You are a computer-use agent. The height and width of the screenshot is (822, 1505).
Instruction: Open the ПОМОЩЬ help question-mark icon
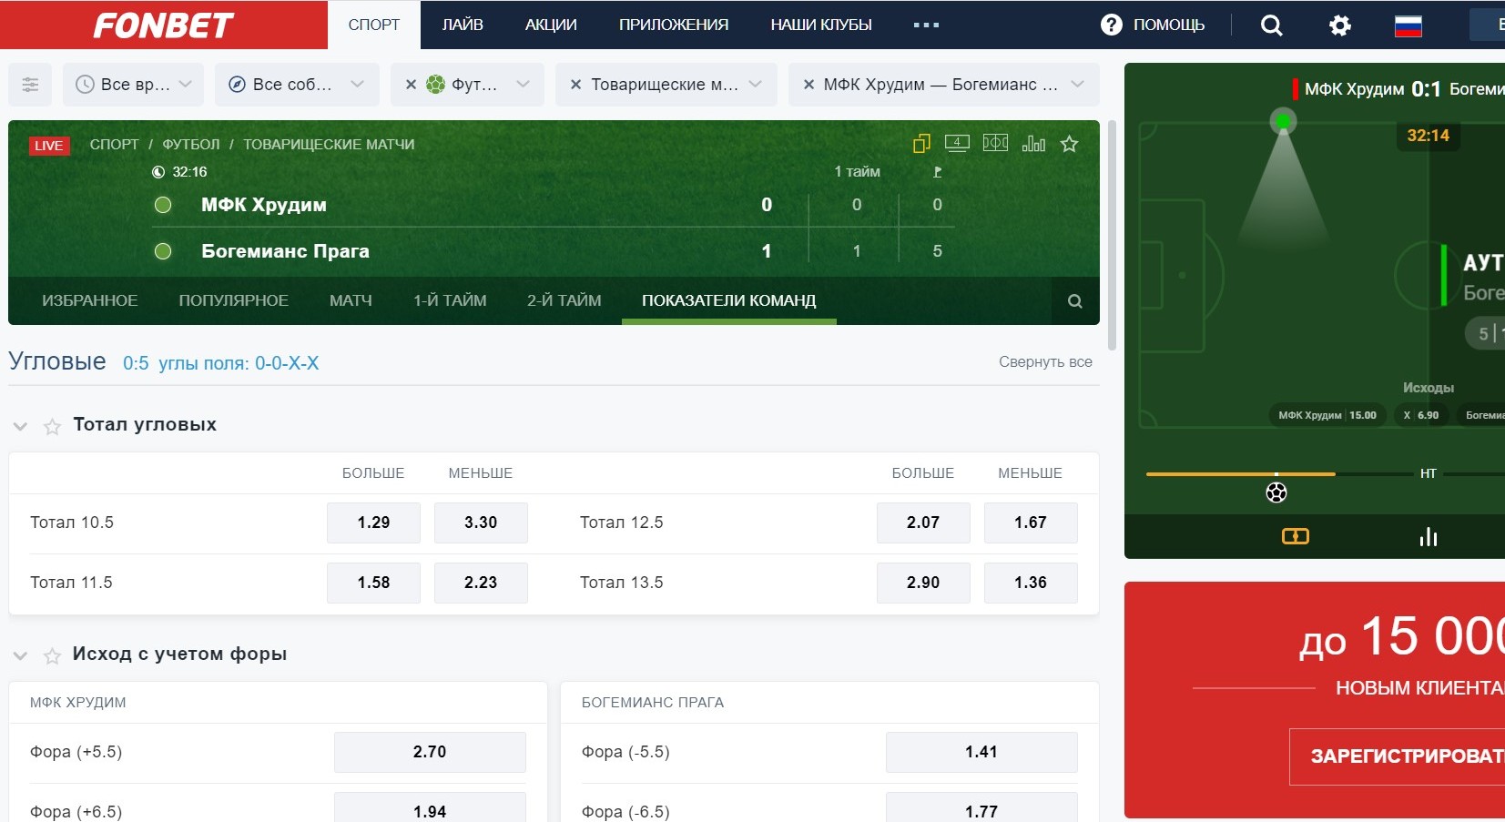coord(1111,25)
